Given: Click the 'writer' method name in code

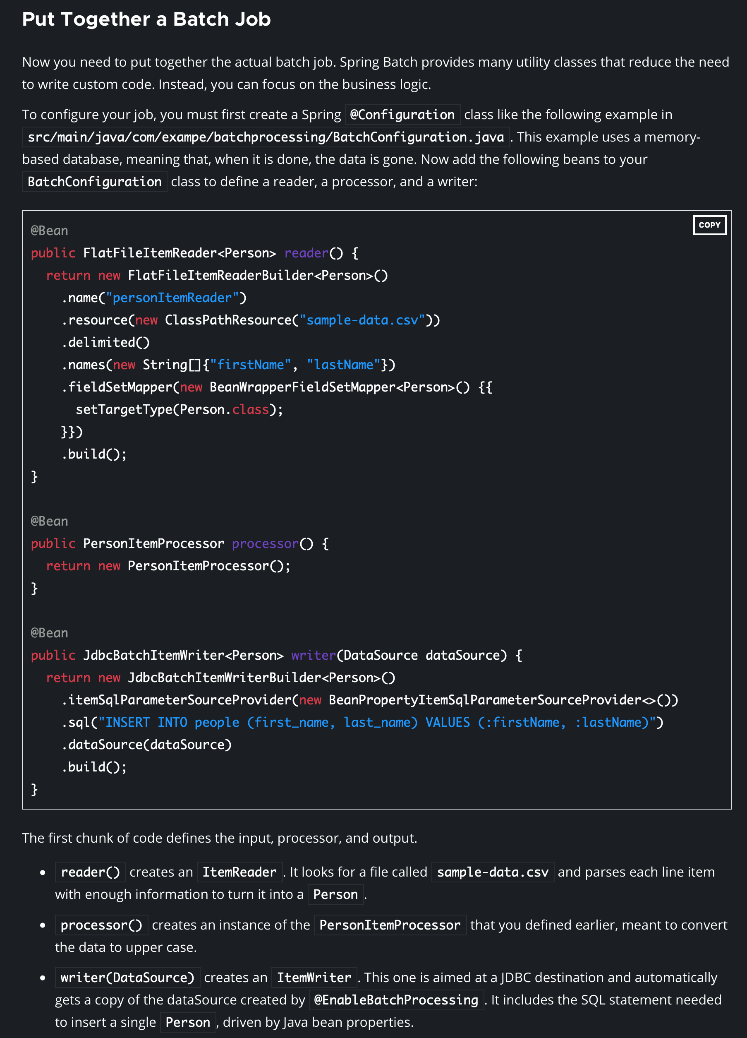Looking at the screenshot, I should (x=314, y=656).
